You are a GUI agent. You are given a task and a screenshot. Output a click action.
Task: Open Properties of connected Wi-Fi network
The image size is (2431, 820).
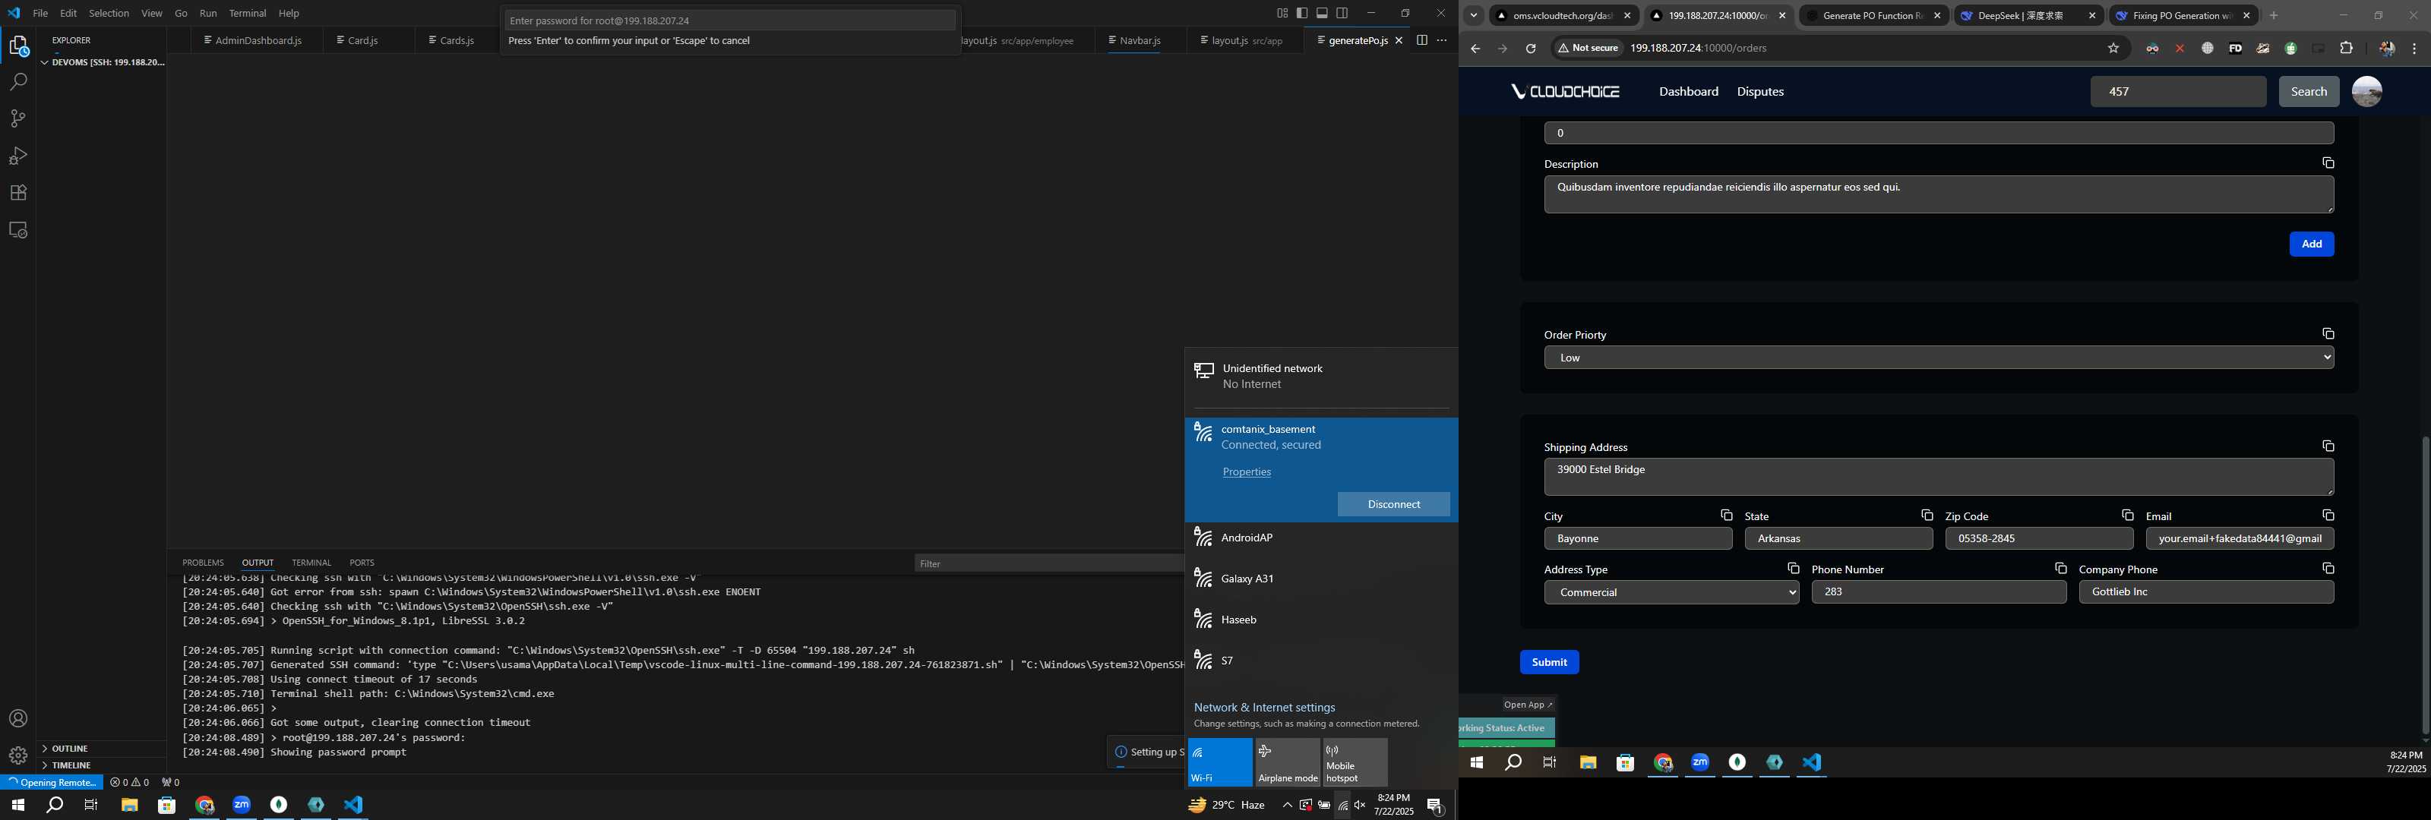(1246, 471)
